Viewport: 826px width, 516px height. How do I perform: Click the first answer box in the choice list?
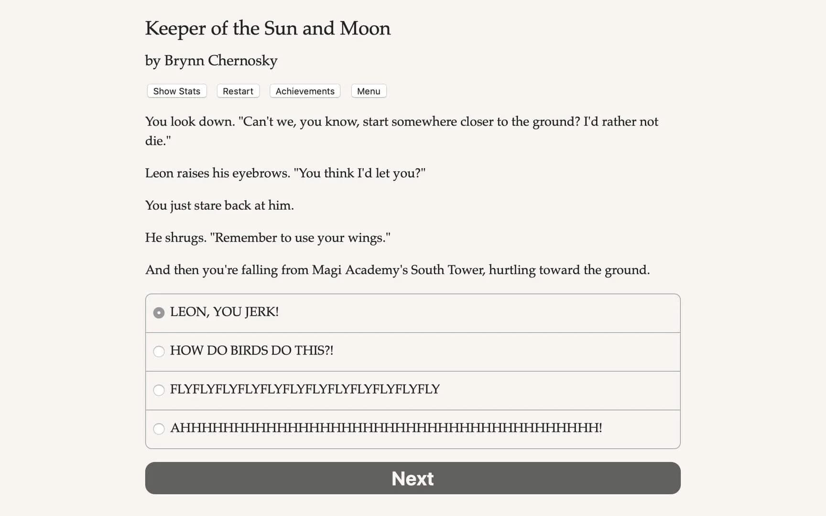(413, 312)
